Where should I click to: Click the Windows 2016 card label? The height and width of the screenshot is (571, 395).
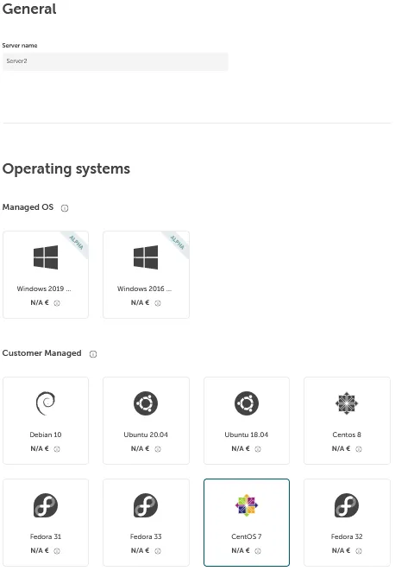point(144,289)
